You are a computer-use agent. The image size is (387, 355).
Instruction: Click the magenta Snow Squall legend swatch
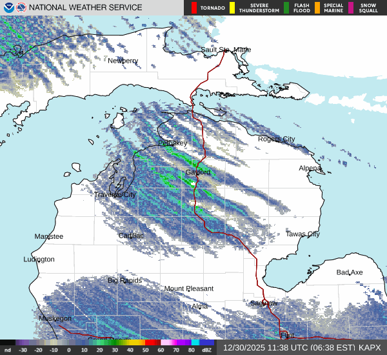[x=352, y=8]
